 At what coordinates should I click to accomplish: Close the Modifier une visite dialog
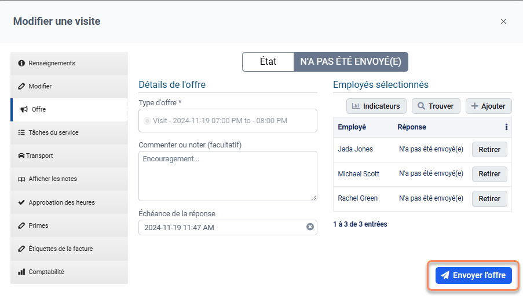[x=503, y=21]
